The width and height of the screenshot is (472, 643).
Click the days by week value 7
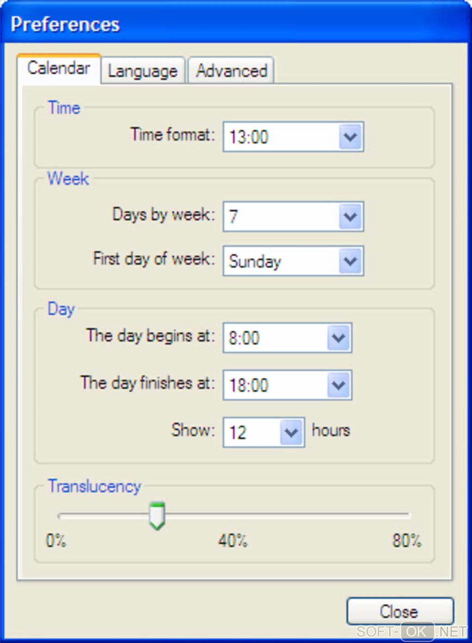280,216
